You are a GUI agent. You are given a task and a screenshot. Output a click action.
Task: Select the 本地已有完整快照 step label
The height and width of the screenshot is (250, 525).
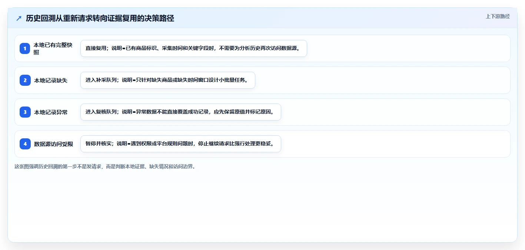pos(53,48)
